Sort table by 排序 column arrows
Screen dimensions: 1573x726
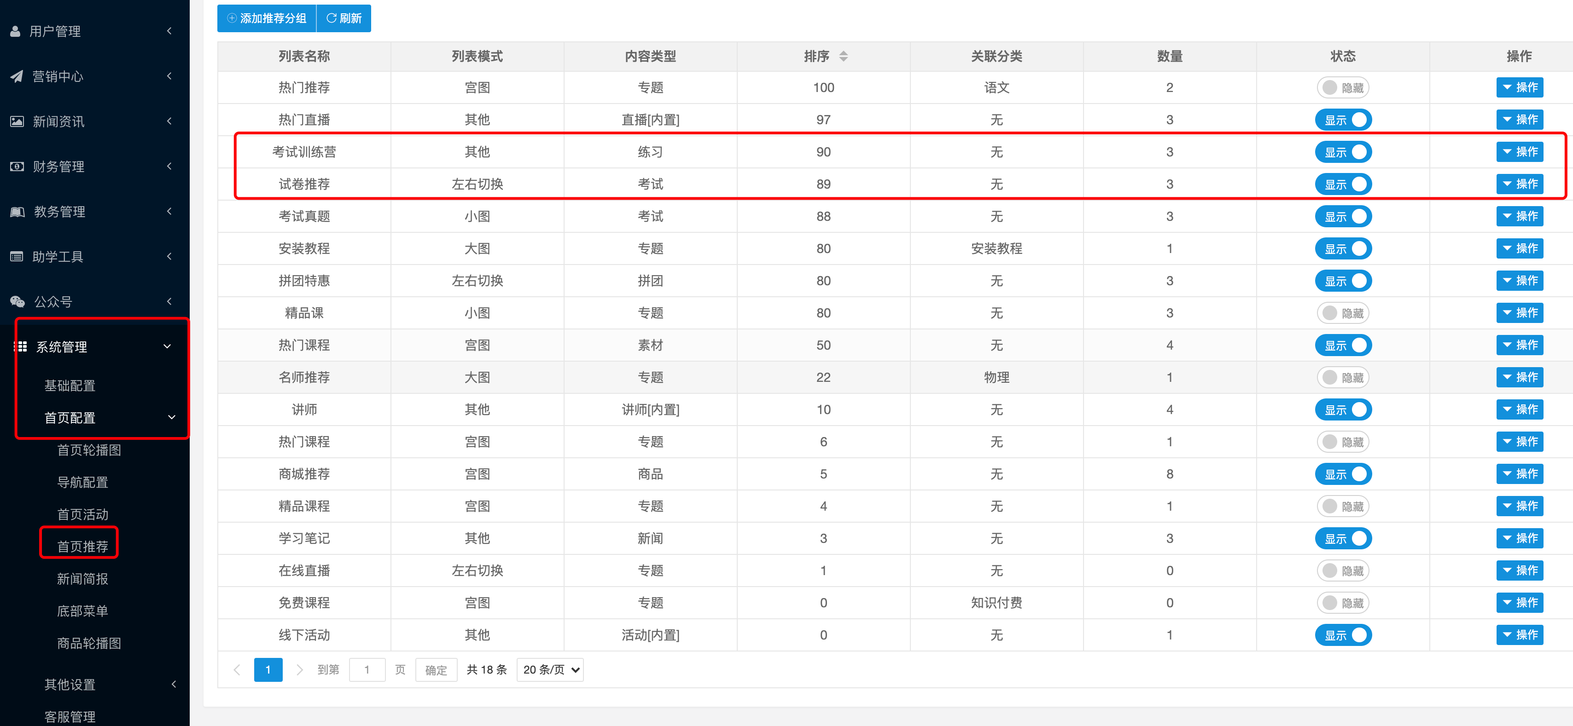(843, 56)
